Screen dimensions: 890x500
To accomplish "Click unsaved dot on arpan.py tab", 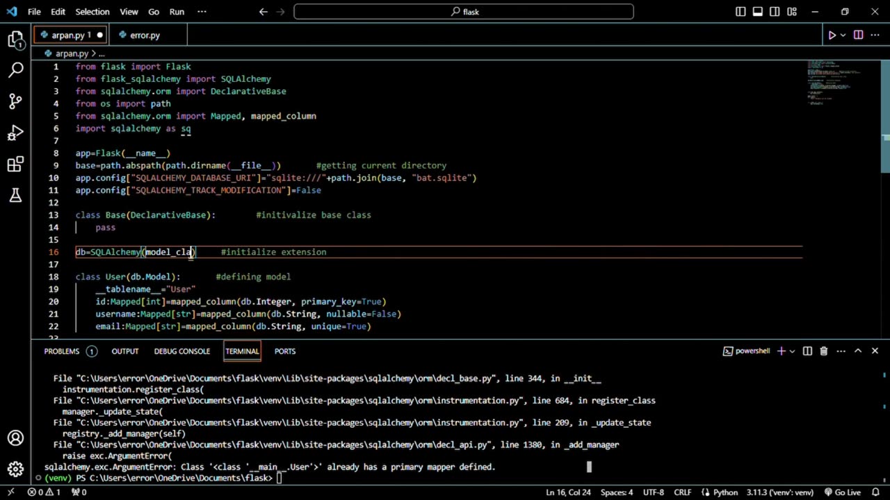I will point(99,35).
